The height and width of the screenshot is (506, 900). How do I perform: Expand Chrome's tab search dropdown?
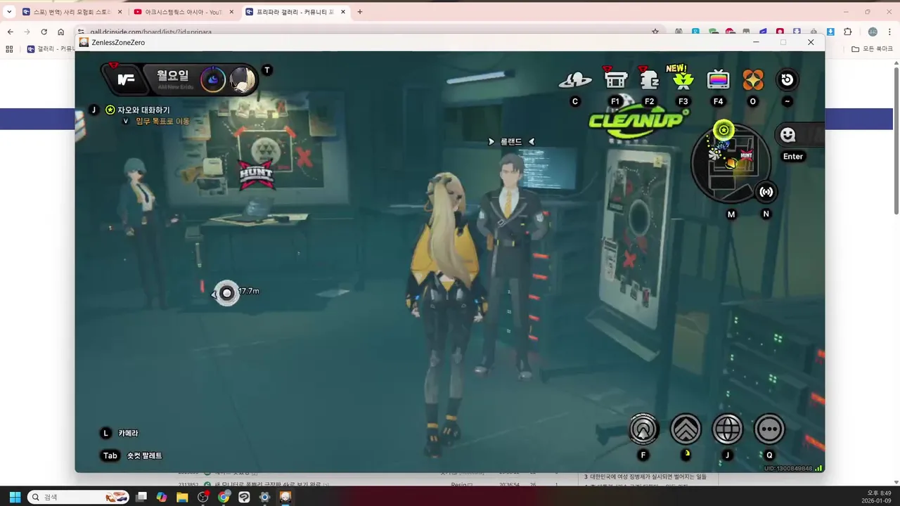(9, 12)
